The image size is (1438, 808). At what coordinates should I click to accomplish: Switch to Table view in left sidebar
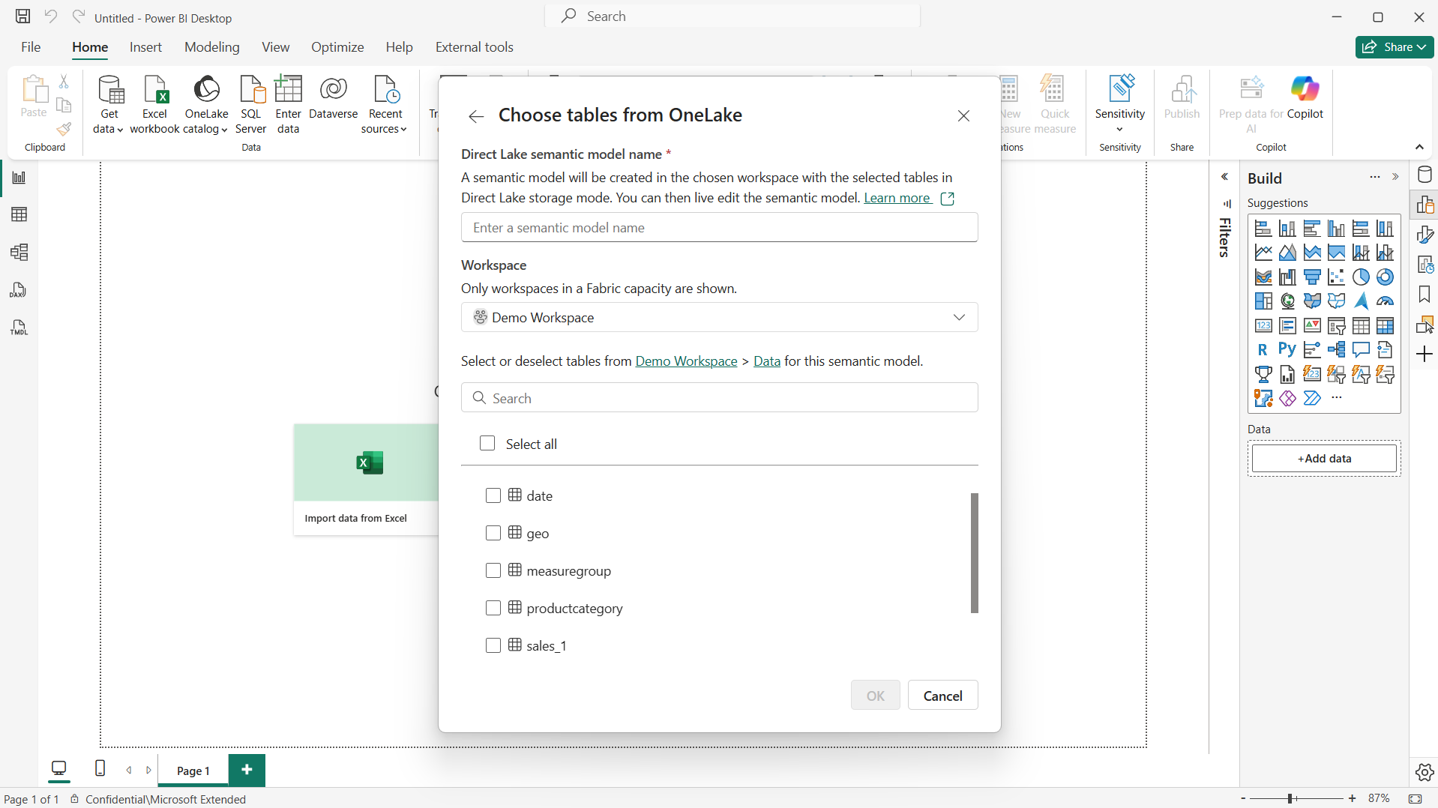19,215
